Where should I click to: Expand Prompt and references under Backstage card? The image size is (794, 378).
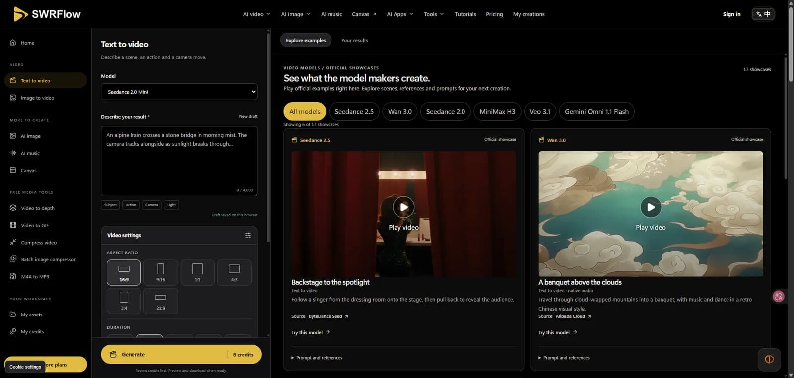(x=317, y=358)
